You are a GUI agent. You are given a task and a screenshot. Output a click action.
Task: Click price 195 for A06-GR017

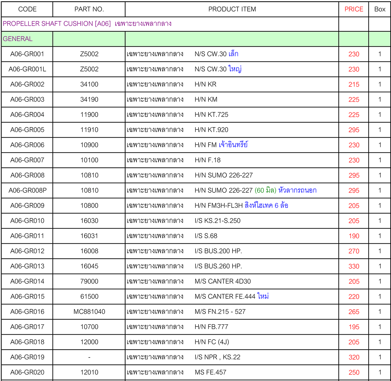(354, 327)
